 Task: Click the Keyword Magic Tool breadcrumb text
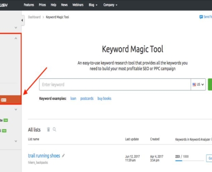point(57,17)
